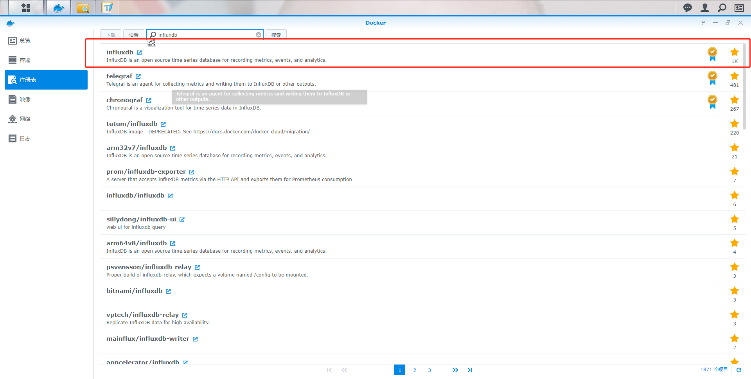The height and width of the screenshot is (379, 751).
Task: Click the 下载 download button
Action: coord(111,35)
